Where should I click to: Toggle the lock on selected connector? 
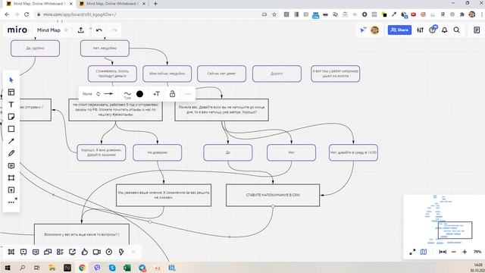(x=172, y=94)
